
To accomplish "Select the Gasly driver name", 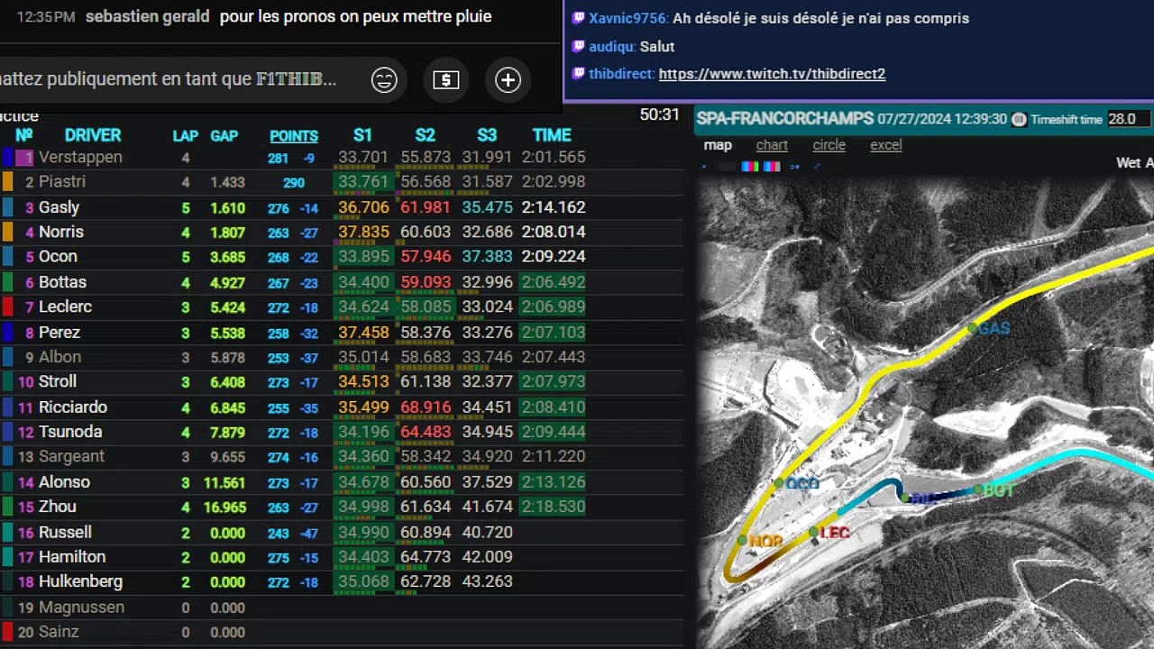I will click(59, 207).
